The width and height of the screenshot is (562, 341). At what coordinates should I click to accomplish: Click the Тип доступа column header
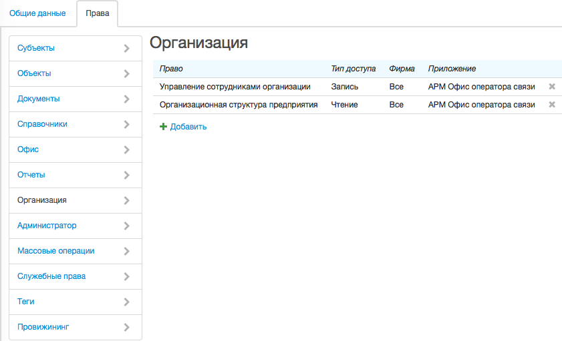354,69
